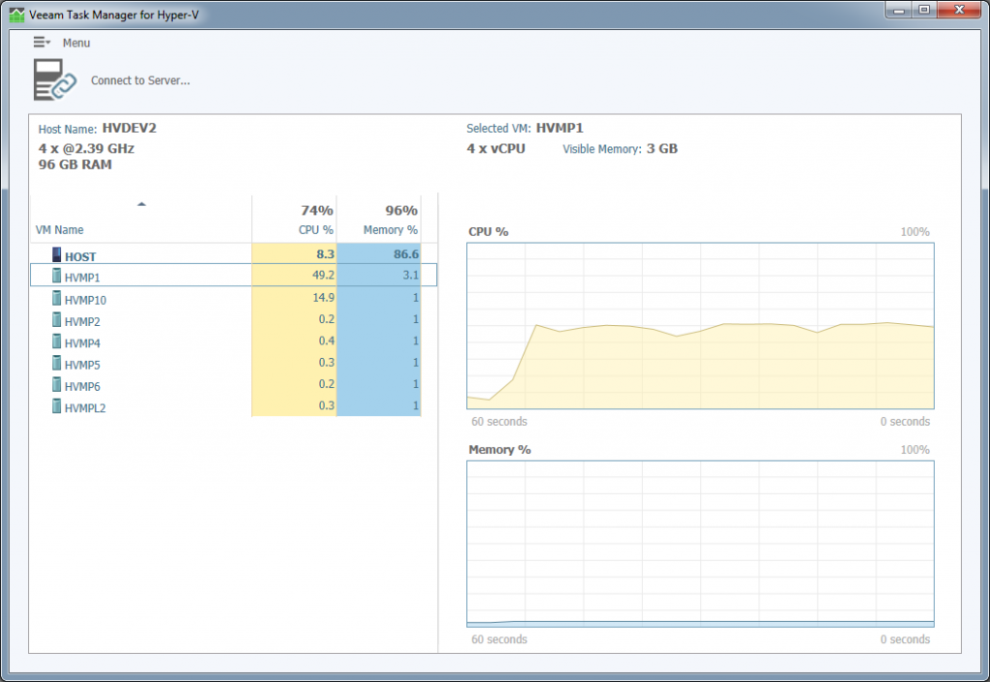
Task: Click the VM icon beside HVMP10
Action: [55, 299]
